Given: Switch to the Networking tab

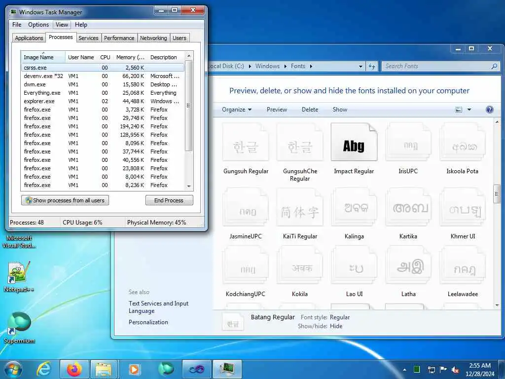Looking at the screenshot, I should (154, 38).
